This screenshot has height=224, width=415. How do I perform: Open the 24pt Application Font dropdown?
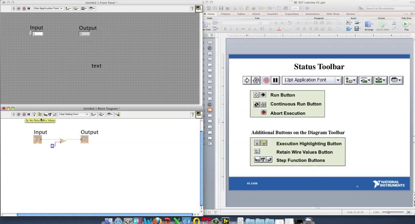coord(62,8)
